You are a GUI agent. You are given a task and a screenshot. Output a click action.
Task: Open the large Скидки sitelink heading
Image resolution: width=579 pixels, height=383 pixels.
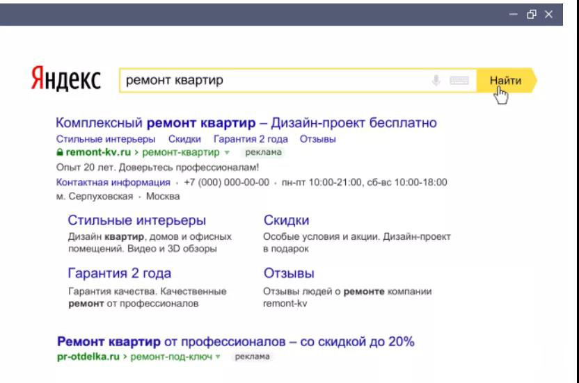coord(287,221)
